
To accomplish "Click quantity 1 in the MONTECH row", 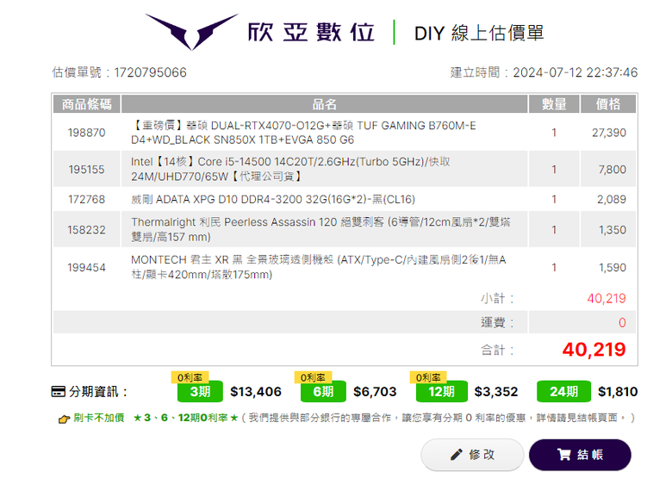I will (x=554, y=268).
